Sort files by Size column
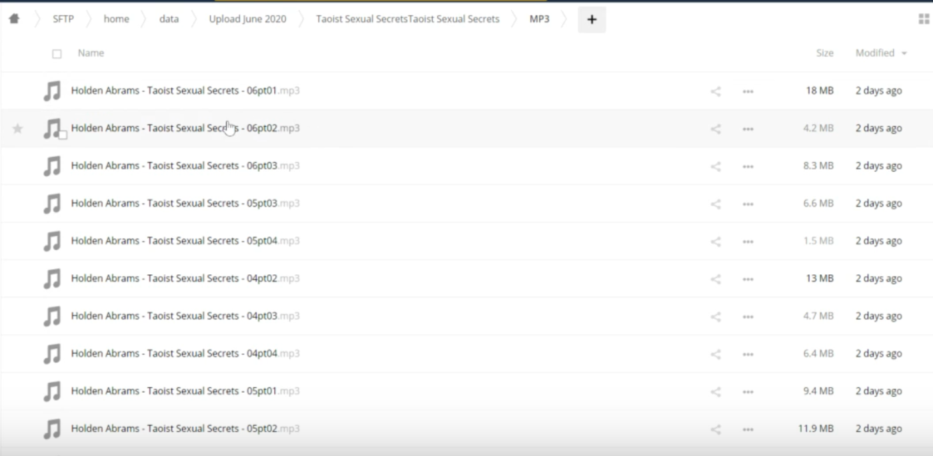The height and width of the screenshot is (456, 933). coord(824,53)
